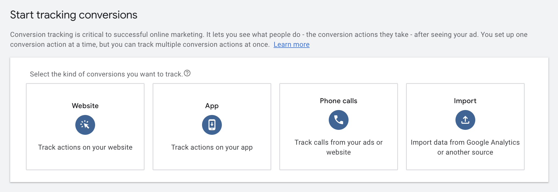Choose the Phone calls card title
The height and width of the screenshot is (192, 558).
[x=338, y=101]
